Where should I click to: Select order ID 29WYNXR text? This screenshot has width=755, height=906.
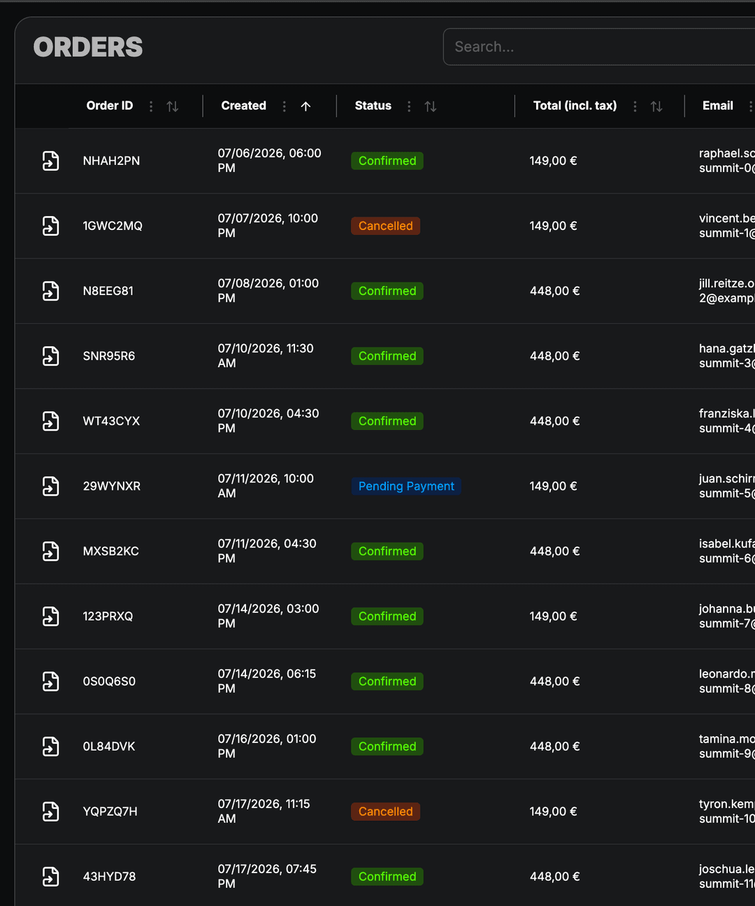[111, 486]
